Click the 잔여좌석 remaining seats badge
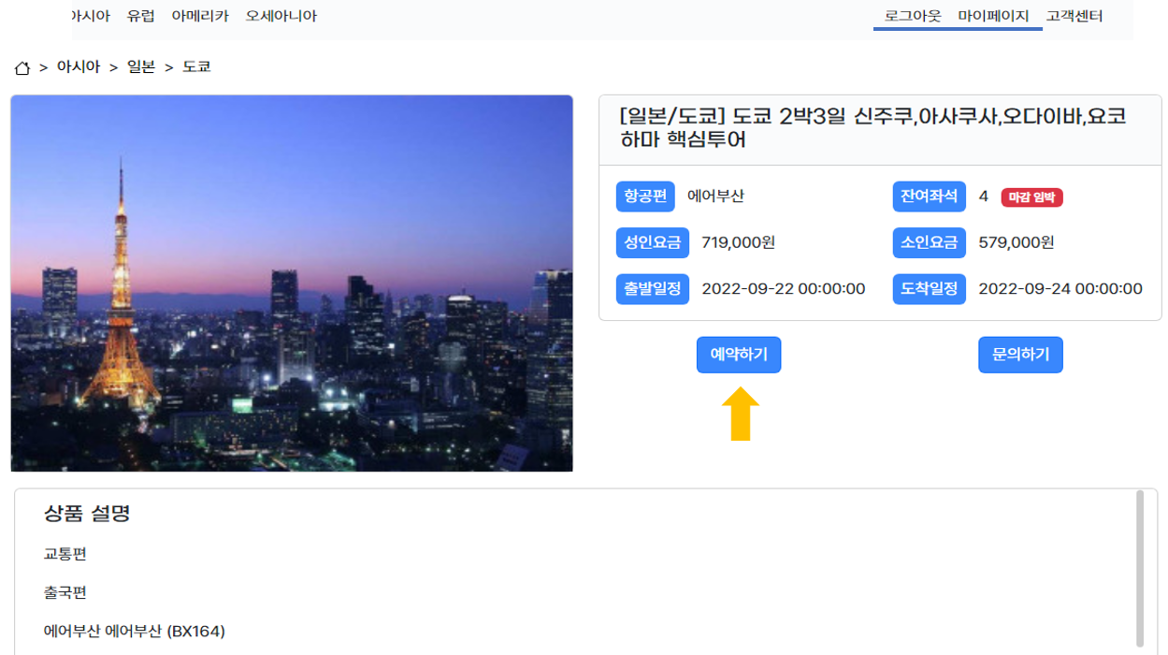1168x655 pixels. click(929, 197)
